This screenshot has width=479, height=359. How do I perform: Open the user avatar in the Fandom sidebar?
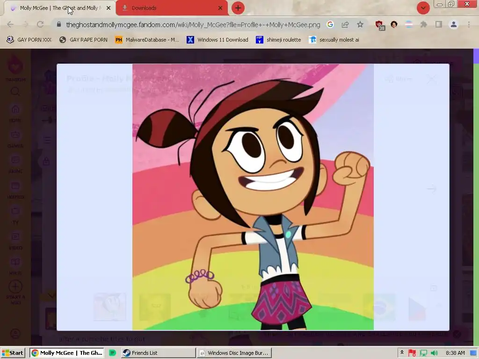click(x=15, y=333)
